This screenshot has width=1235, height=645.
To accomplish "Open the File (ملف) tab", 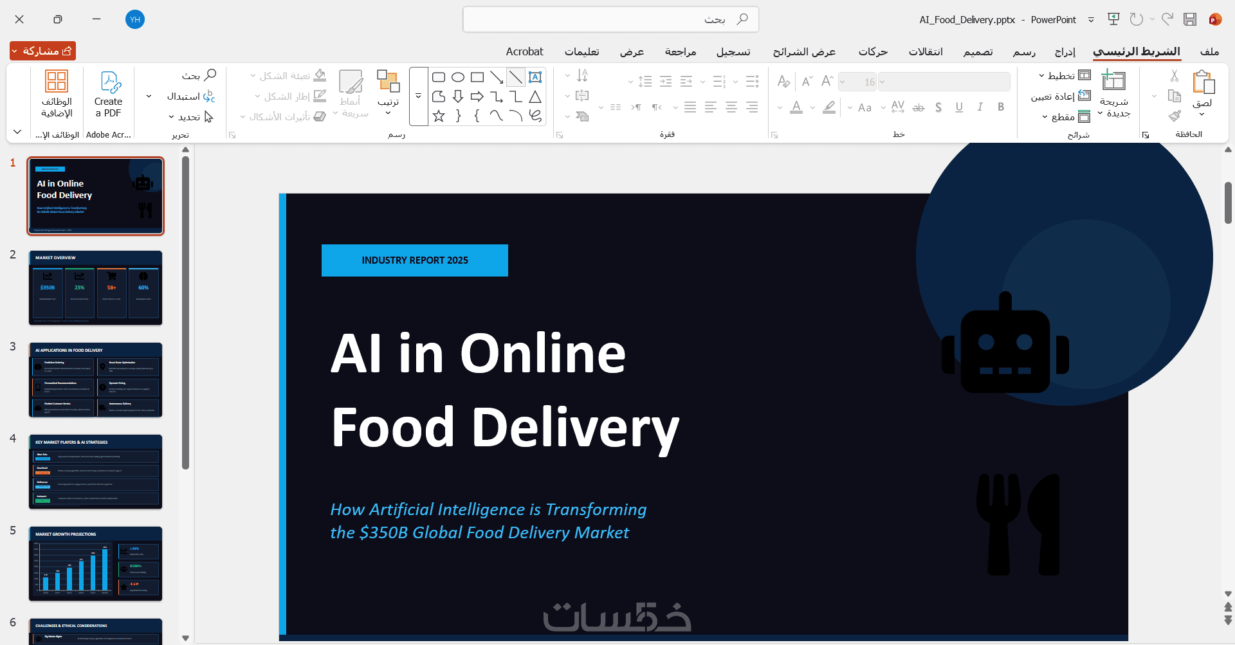I will (1209, 51).
